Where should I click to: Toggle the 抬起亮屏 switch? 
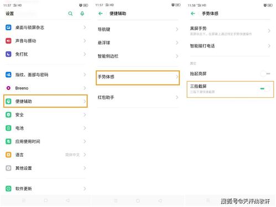[x=265, y=73]
